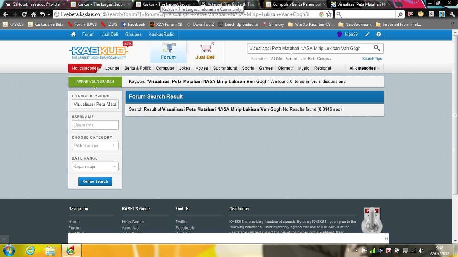The width and height of the screenshot is (458, 257).
Task: Toggle the night mode switch image
Action: (x=372, y=220)
